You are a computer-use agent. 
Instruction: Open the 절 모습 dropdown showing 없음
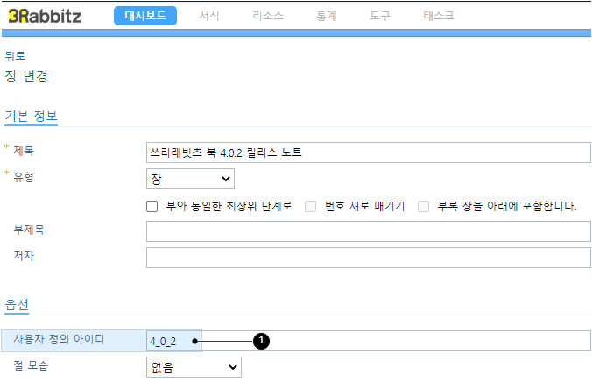click(x=194, y=367)
